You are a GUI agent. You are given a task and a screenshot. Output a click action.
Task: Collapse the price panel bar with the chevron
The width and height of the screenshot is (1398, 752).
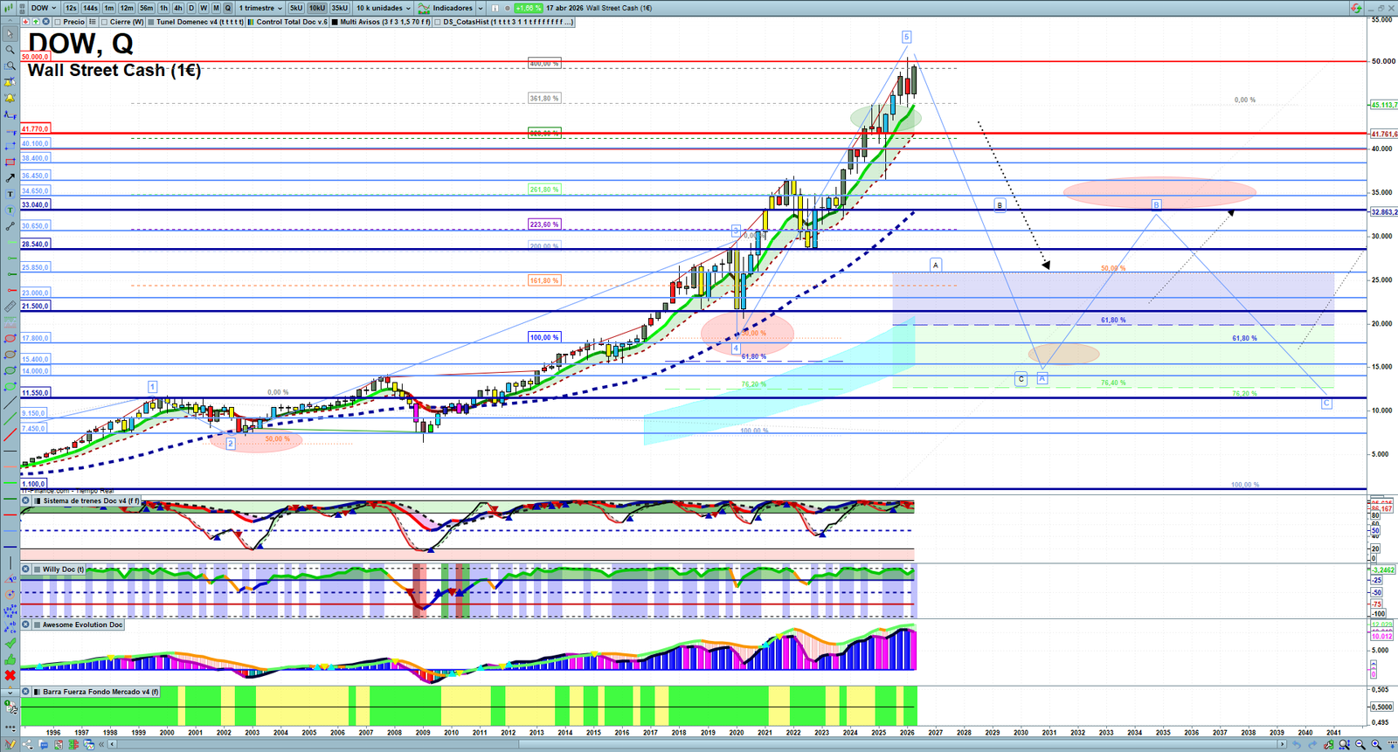coord(10,22)
